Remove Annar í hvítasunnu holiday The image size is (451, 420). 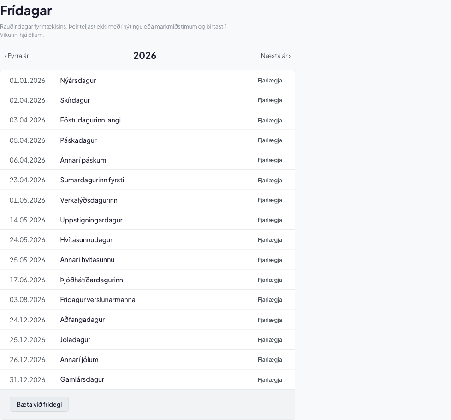point(269,260)
